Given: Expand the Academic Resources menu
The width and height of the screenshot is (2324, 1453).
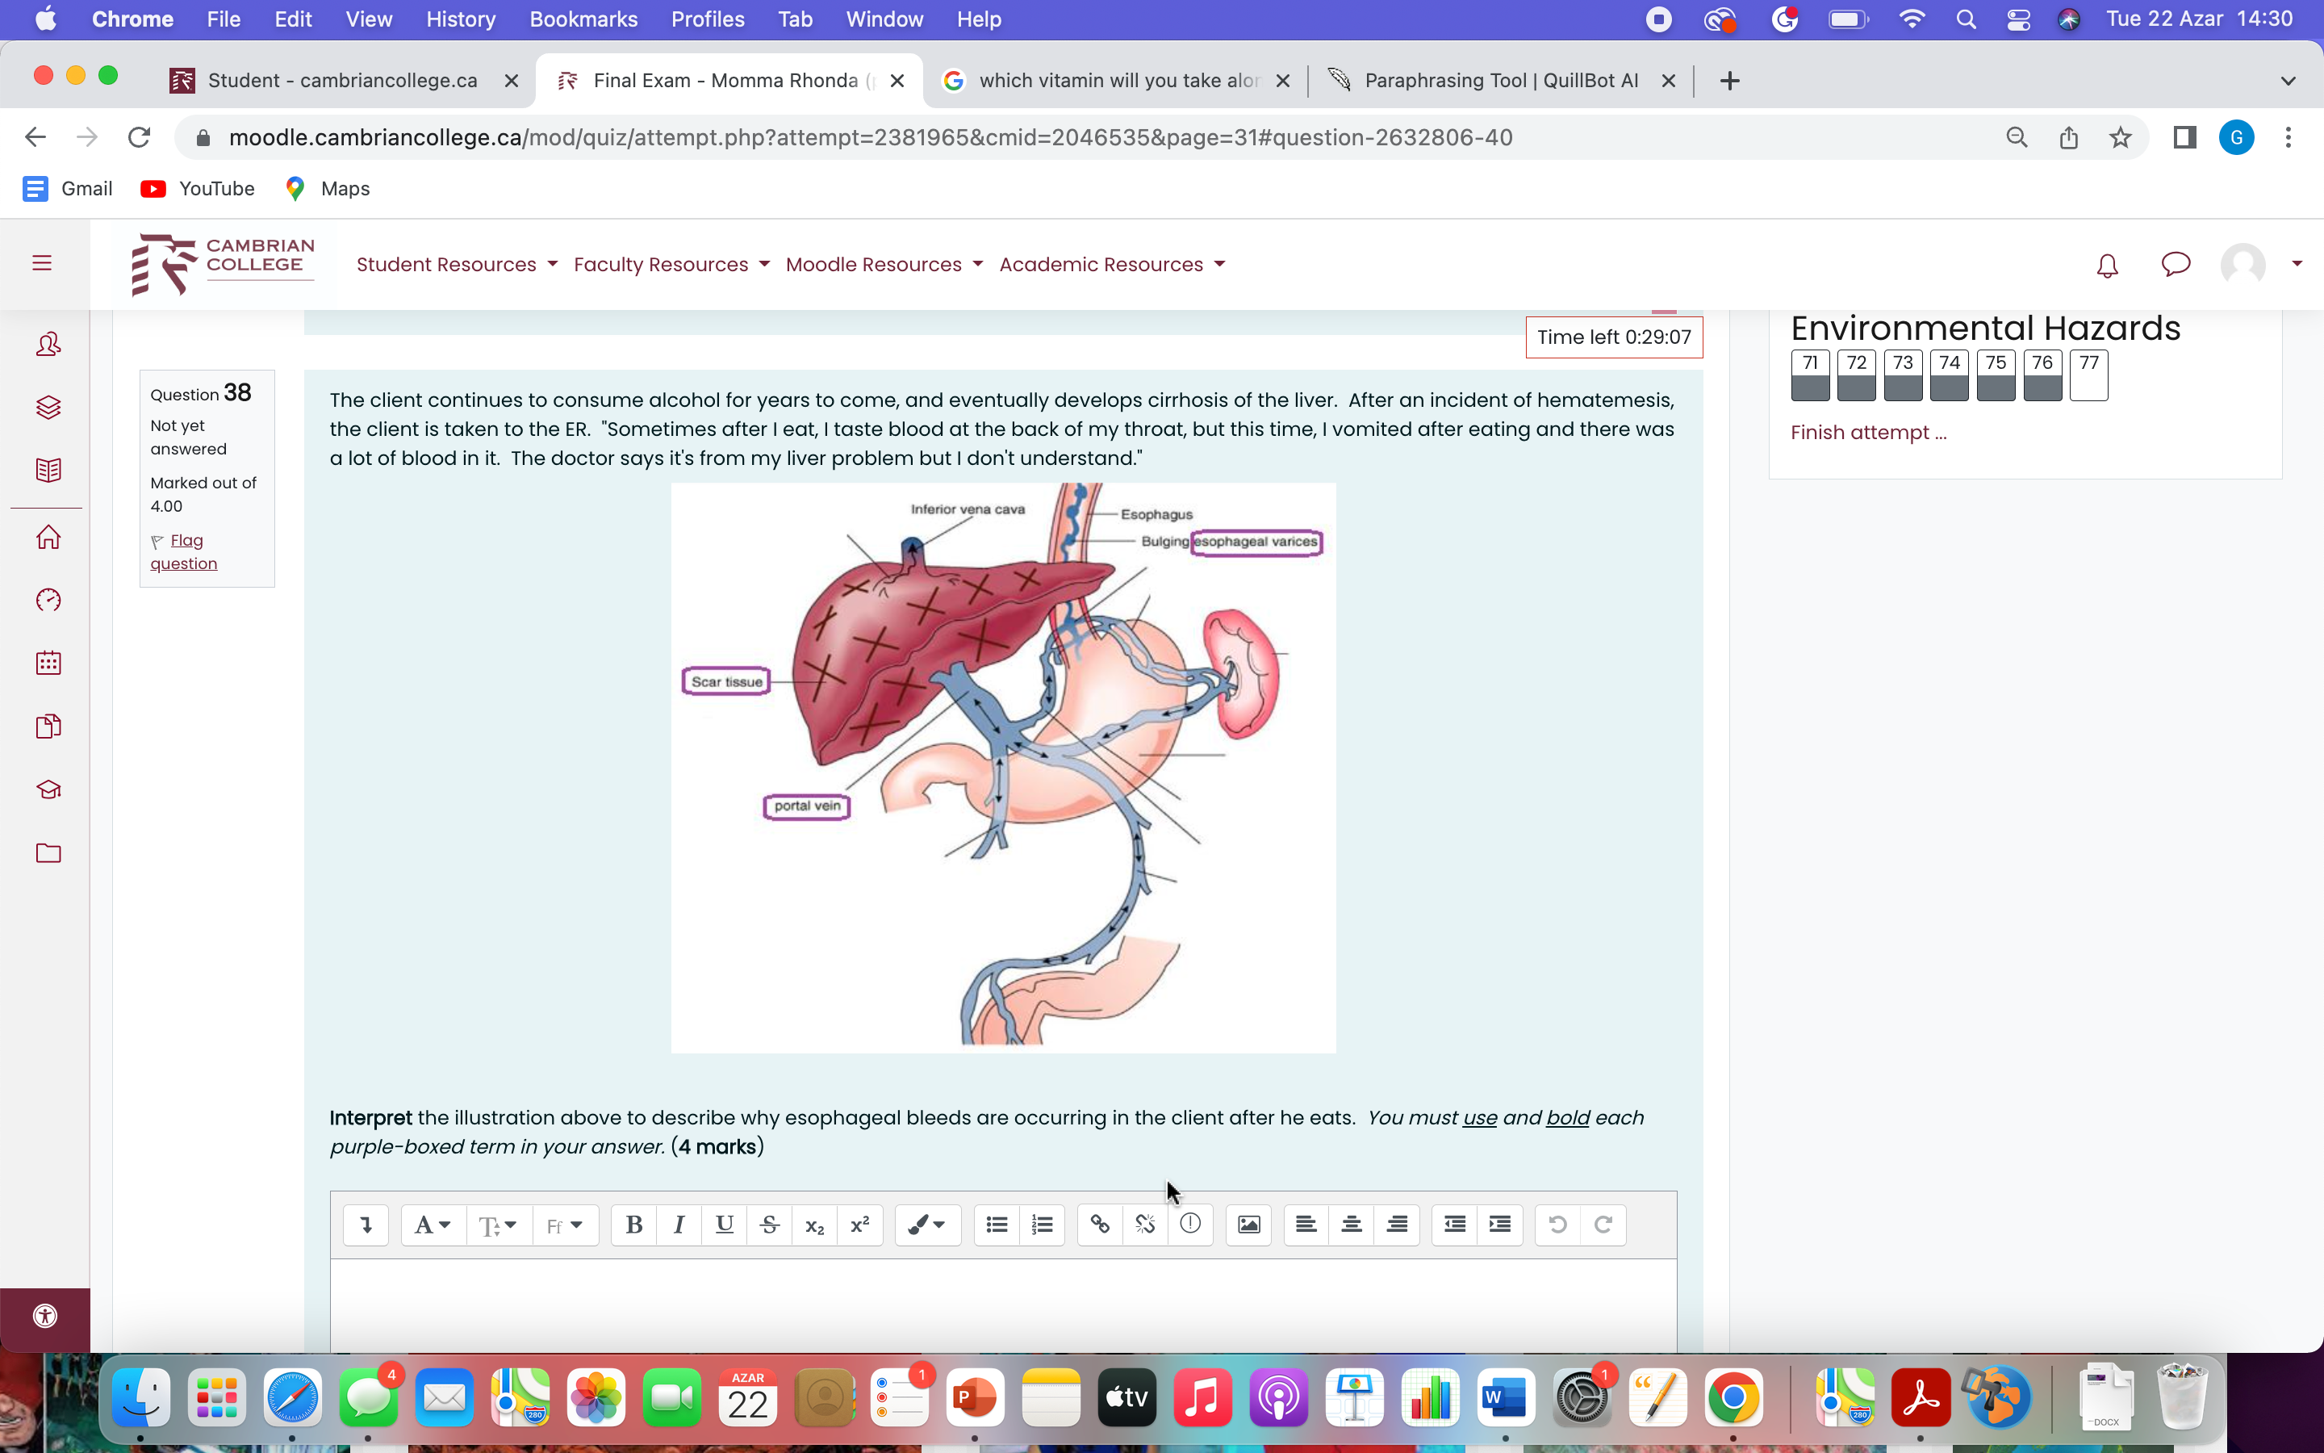Looking at the screenshot, I should (x=1111, y=264).
